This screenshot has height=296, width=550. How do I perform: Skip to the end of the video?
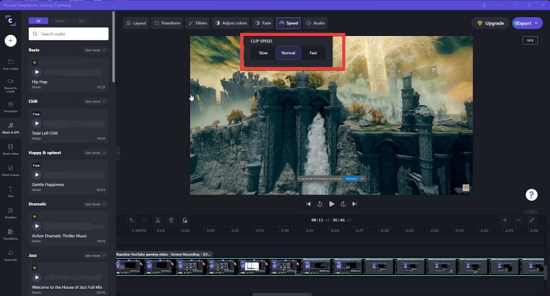coord(354,204)
